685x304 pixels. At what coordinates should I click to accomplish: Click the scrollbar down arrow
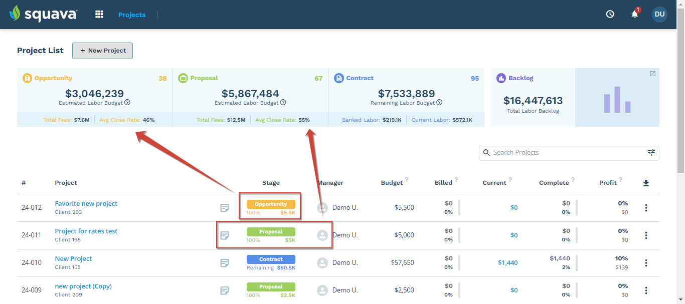tap(681, 300)
